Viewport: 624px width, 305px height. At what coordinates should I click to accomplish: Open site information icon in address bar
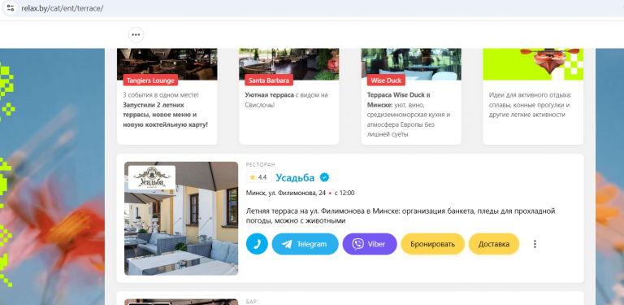pyautogui.click(x=11, y=8)
